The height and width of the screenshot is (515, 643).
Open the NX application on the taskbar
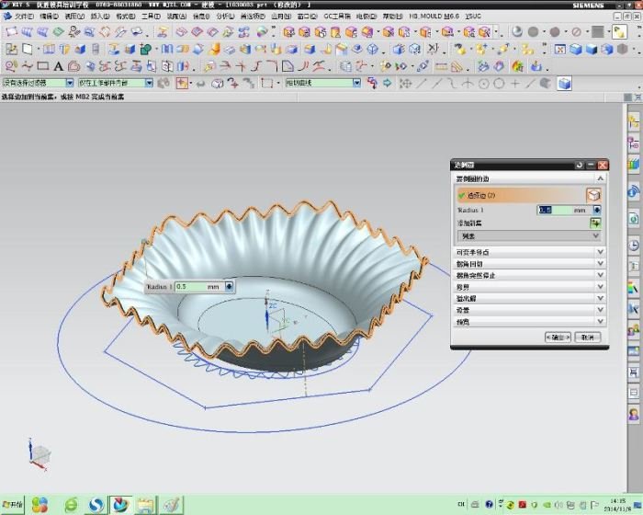tap(120, 504)
